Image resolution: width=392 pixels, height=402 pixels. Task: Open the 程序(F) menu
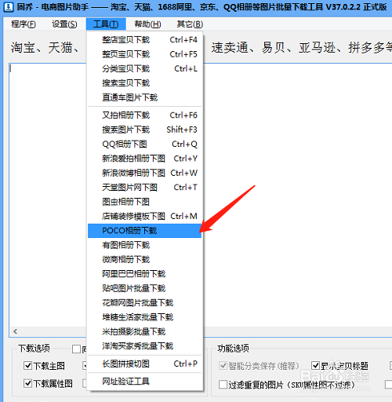pyautogui.click(x=24, y=24)
